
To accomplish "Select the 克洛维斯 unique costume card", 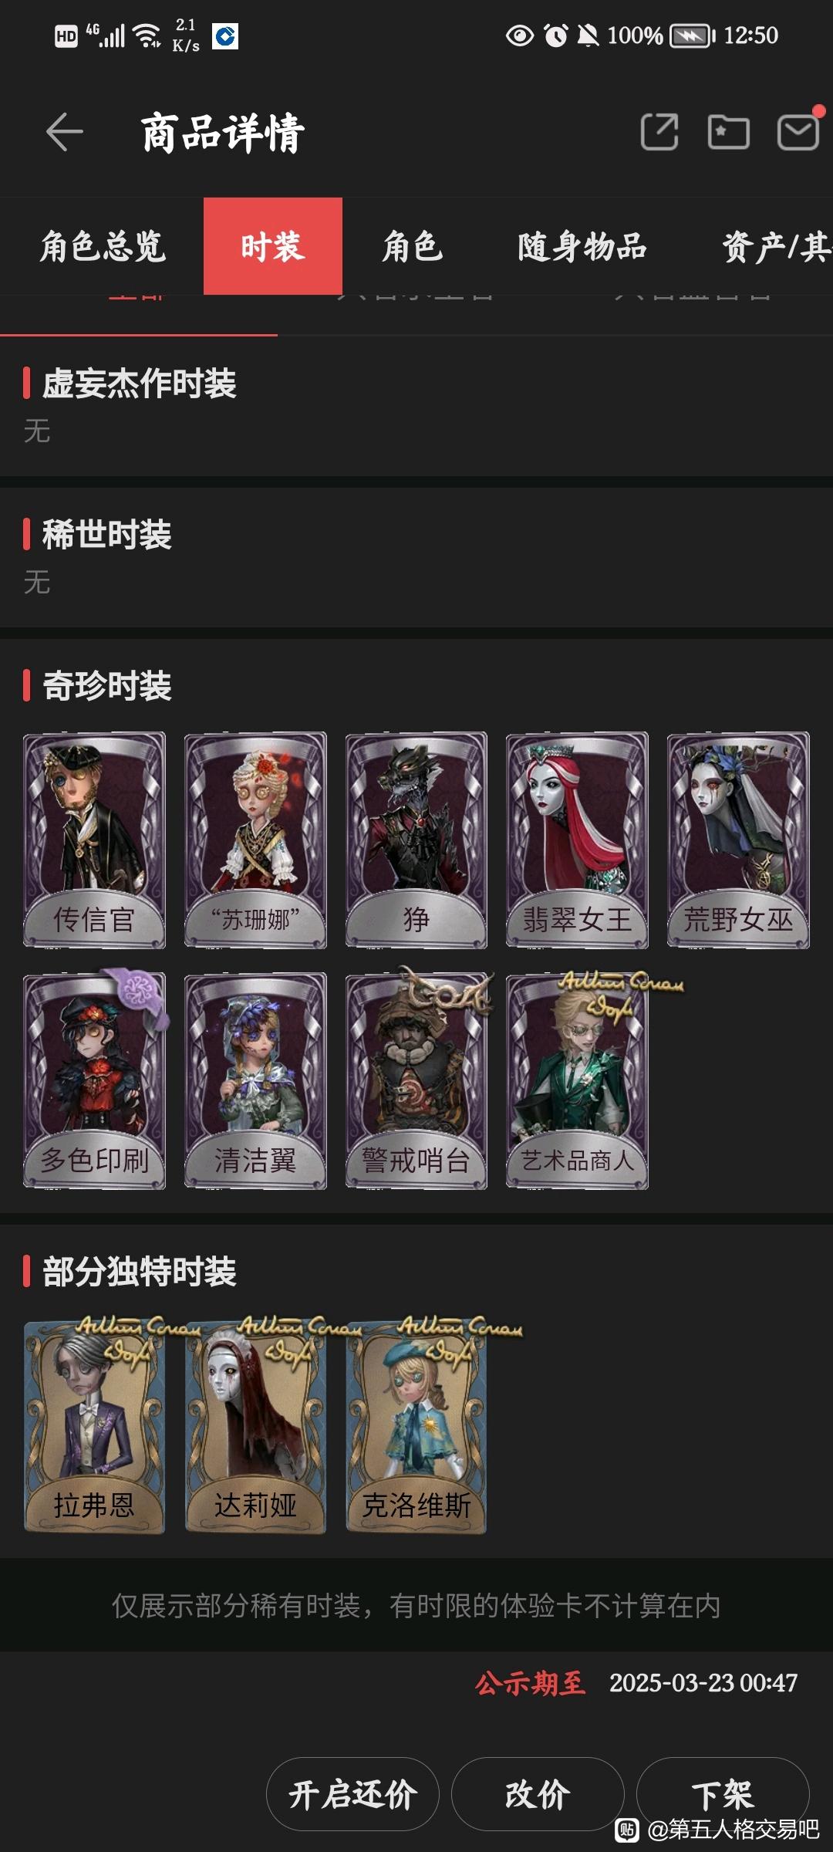I will pyautogui.click(x=416, y=1427).
